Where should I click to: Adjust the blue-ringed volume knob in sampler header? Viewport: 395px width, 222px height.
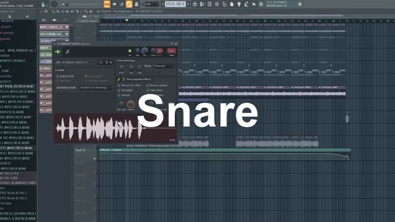145,51
